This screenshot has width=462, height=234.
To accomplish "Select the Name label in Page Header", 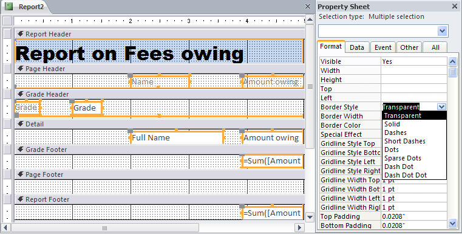I will (160, 81).
